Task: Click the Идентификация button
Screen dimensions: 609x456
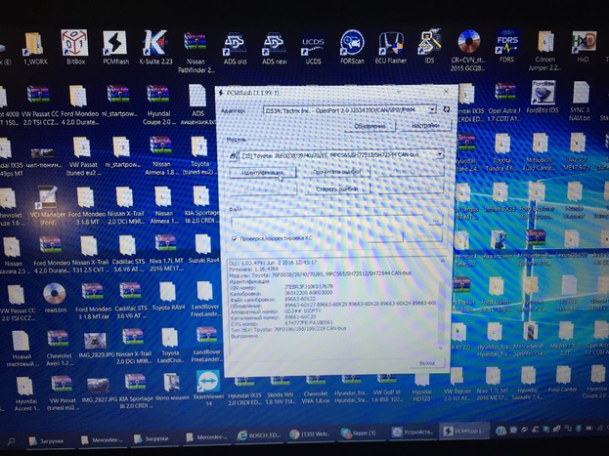Action: 263,173
